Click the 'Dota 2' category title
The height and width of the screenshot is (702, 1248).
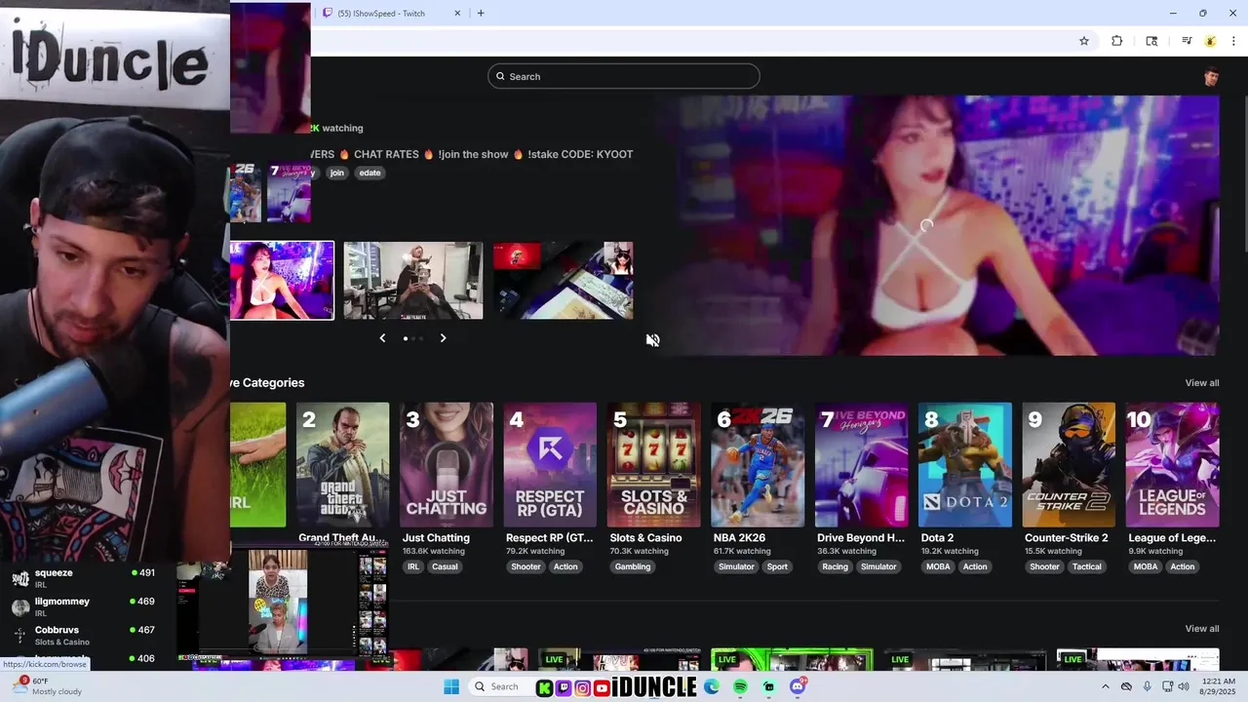[x=937, y=538]
